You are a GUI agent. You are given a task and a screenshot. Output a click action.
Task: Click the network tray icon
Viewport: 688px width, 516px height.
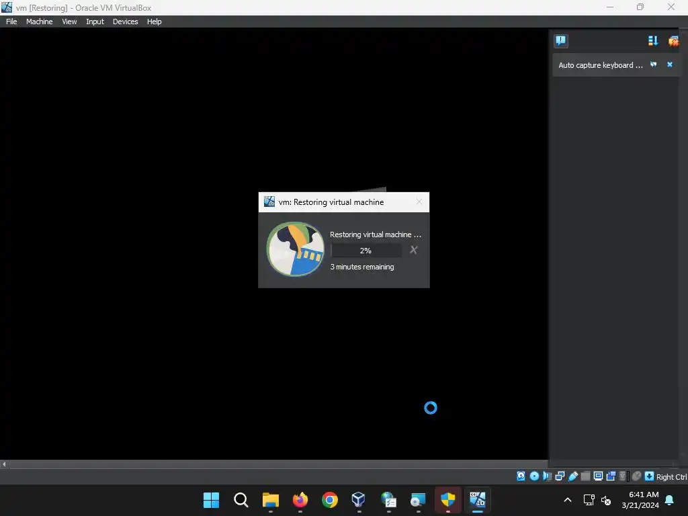click(589, 500)
